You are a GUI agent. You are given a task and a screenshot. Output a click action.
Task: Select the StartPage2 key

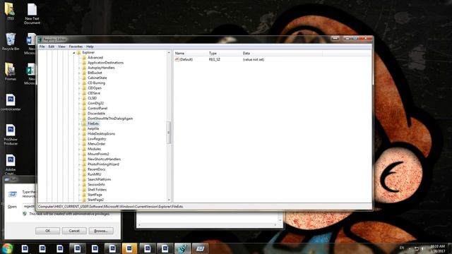[96, 200]
